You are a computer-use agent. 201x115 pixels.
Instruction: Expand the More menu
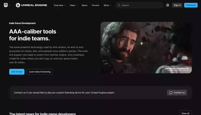point(107,5)
